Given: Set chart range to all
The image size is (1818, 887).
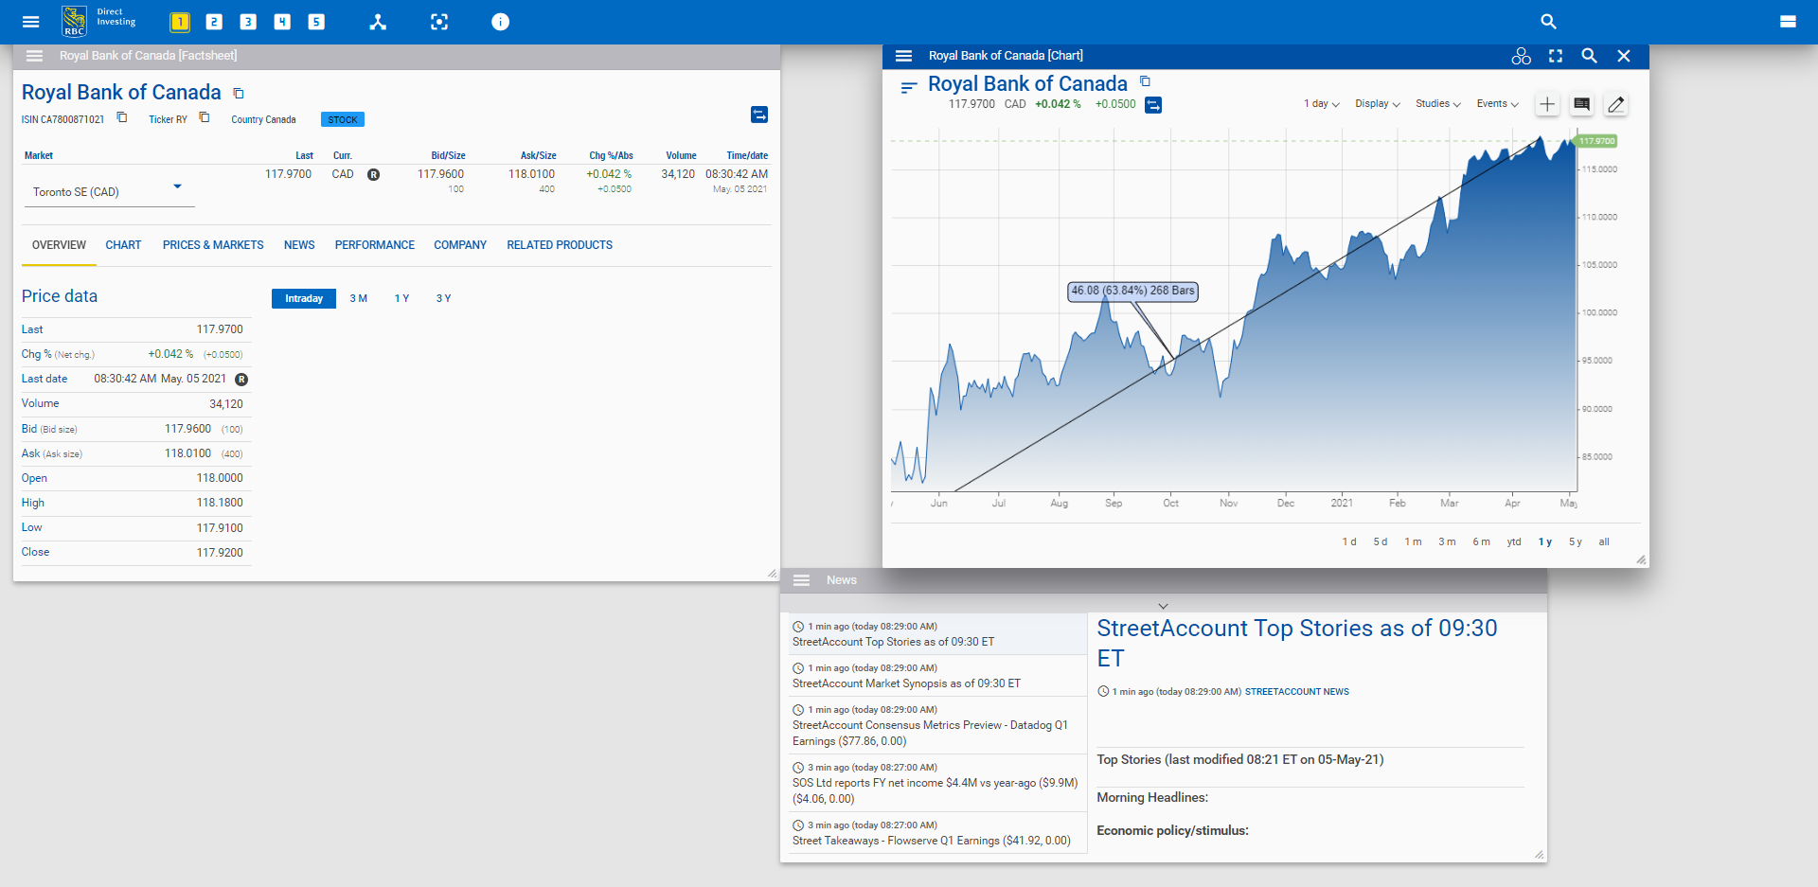Looking at the screenshot, I should tap(1604, 542).
